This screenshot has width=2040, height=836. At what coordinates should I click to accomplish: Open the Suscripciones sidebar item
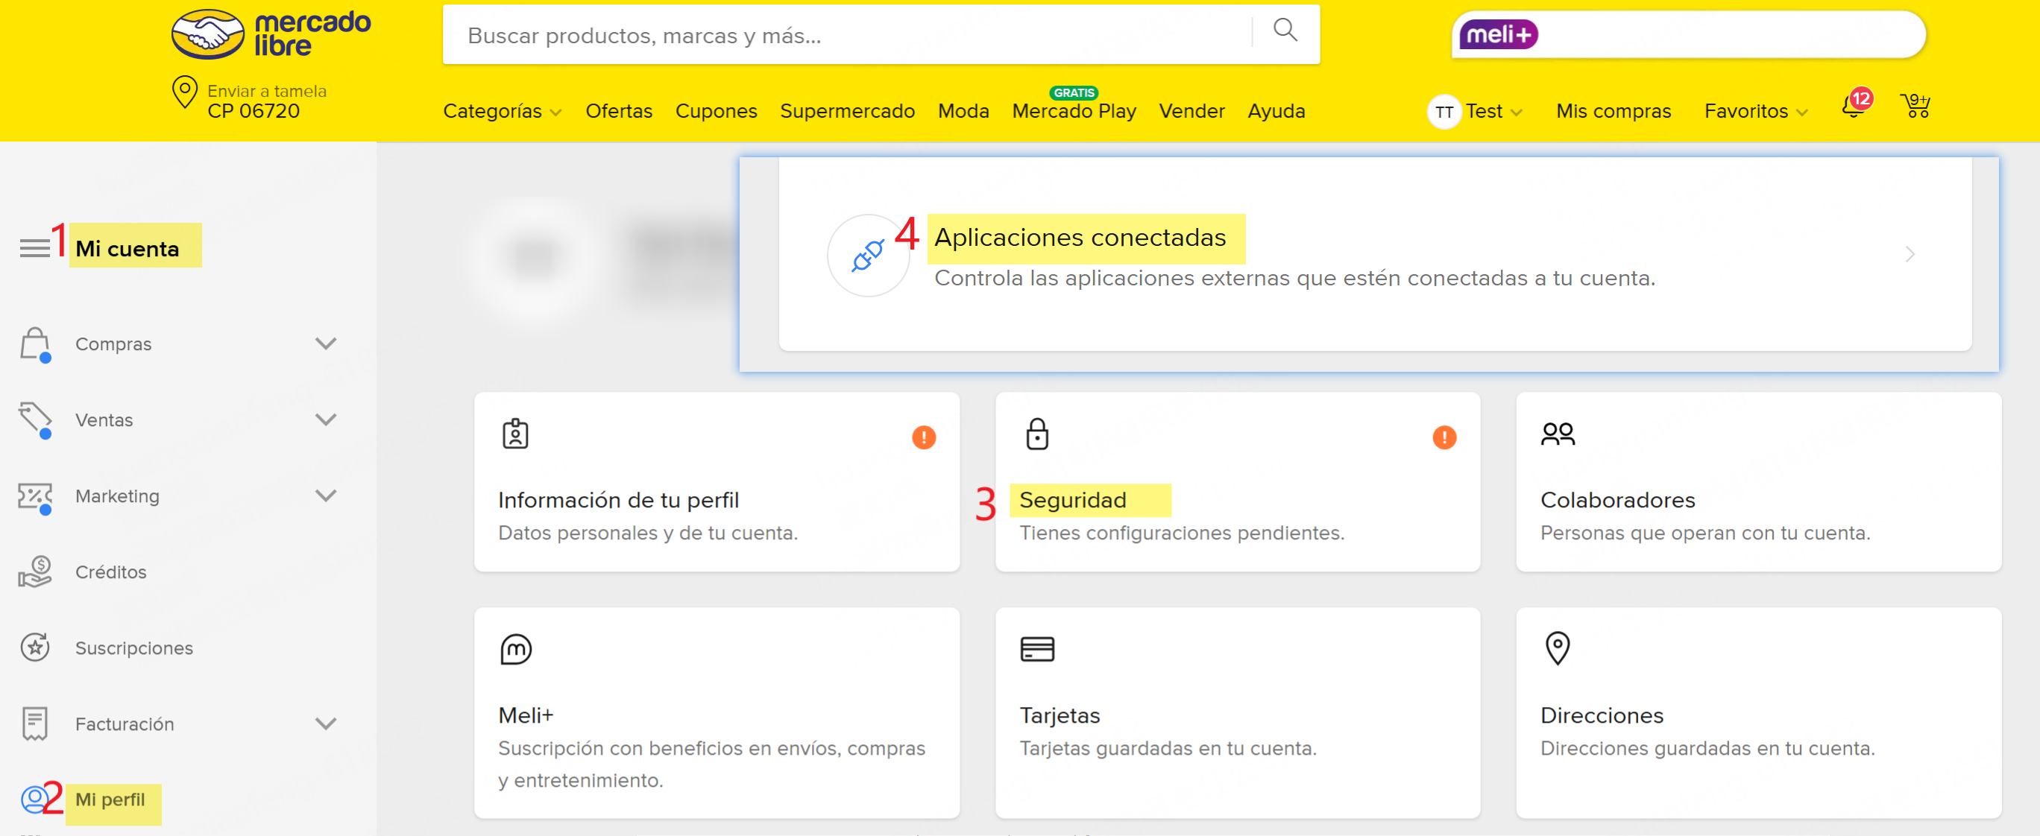pyautogui.click(x=133, y=647)
